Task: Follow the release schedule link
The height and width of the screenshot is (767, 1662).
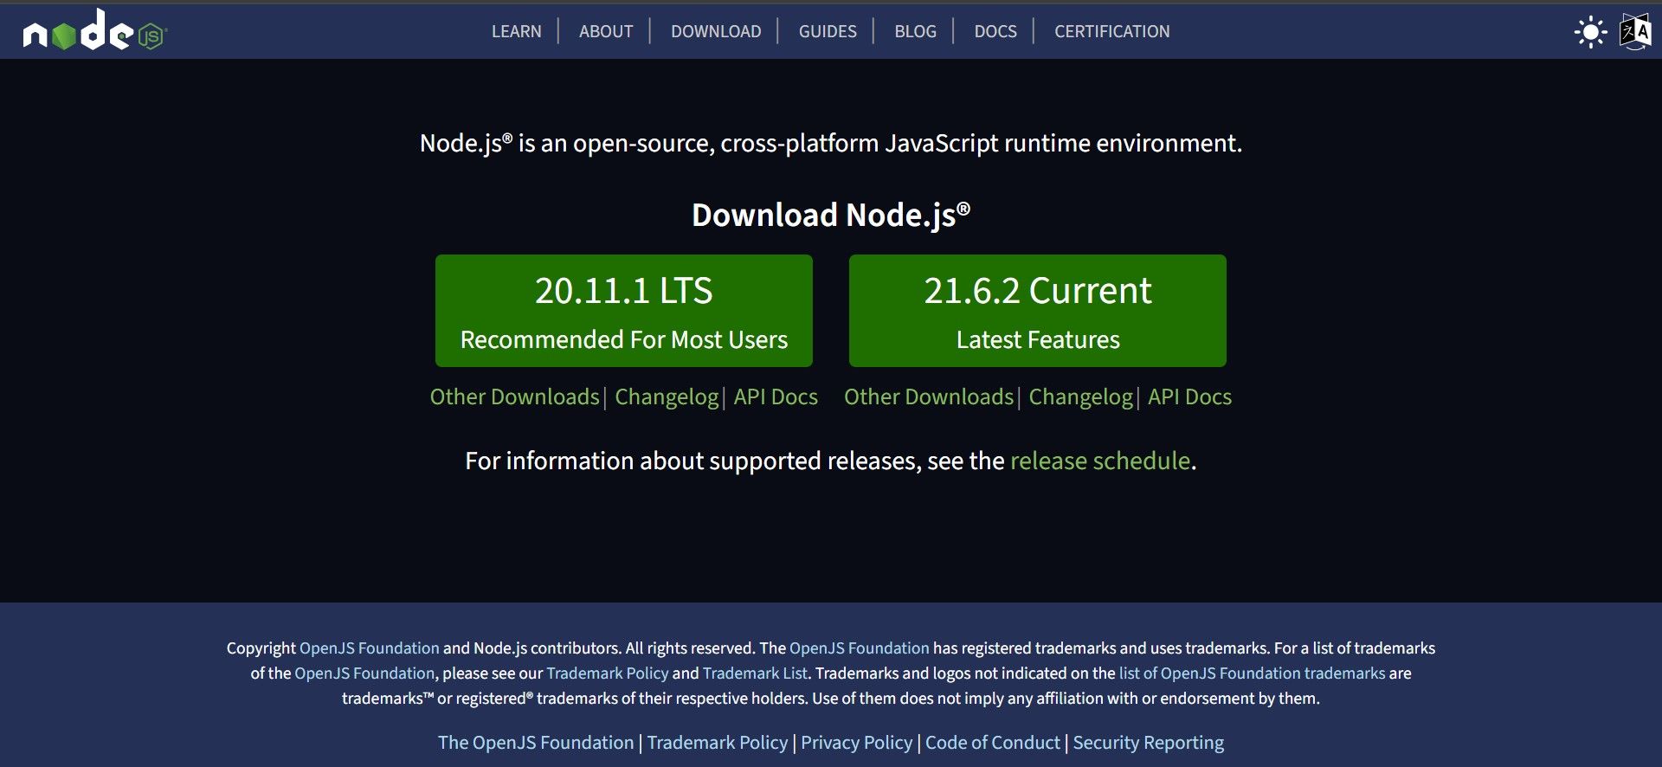Action: [x=1100, y=461]
